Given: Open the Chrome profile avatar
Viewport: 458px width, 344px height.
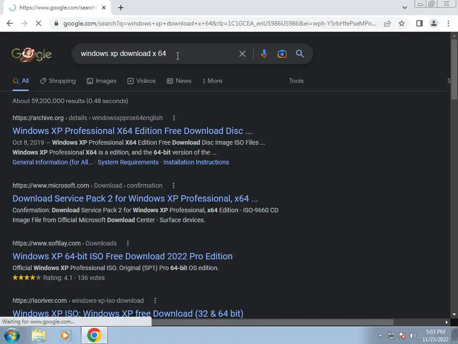Looking at the screenshot, I should (x=434, y=23).
